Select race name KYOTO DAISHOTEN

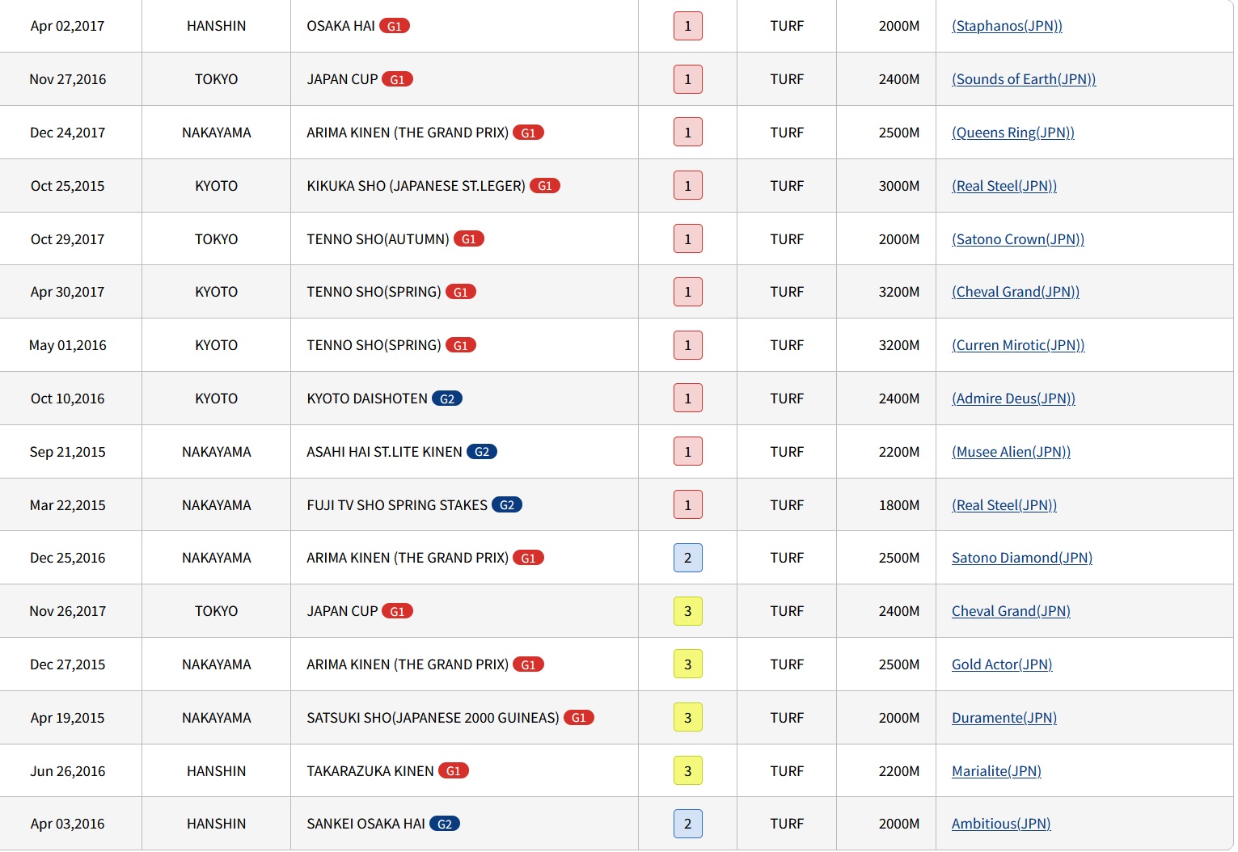[x=367, y=399]
